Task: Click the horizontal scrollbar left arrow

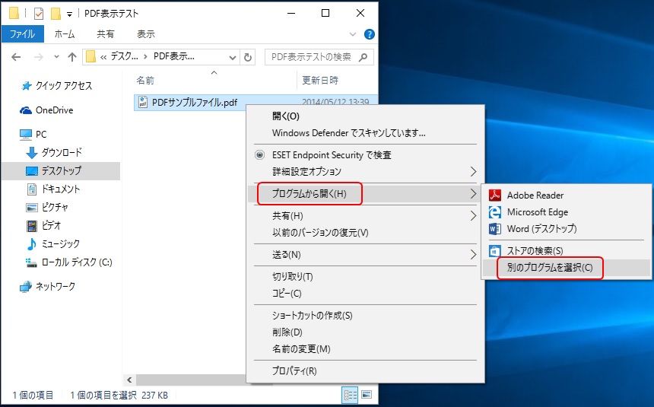Action: tap(129, 379)
